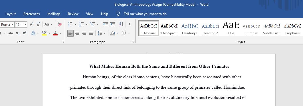
Task: Switch to the Mailings tab
Action: tap(54, 14)
